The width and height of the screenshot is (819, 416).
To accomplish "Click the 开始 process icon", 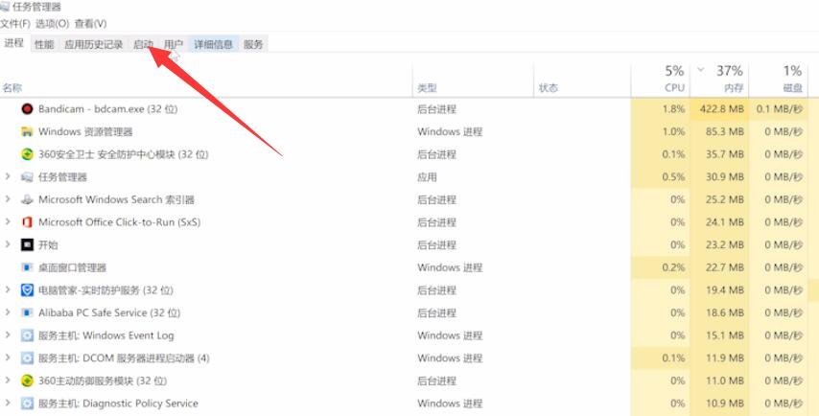I will coord(27,244).
